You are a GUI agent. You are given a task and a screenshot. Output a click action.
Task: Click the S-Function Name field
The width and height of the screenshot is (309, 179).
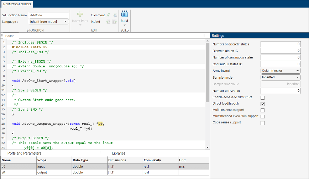(49, 15)
